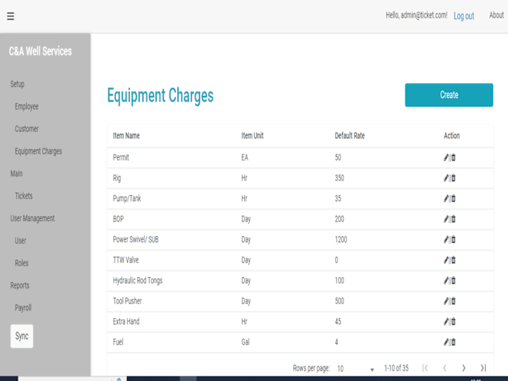508x381 pixels.
Task: Go to the first page of results
Action: [425, 368]
